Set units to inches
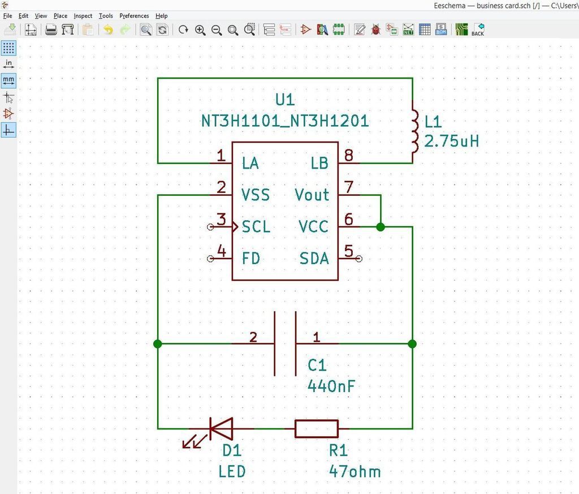This screenshot has height=494, width=579. pyautogui.click(x=8, y=64)
